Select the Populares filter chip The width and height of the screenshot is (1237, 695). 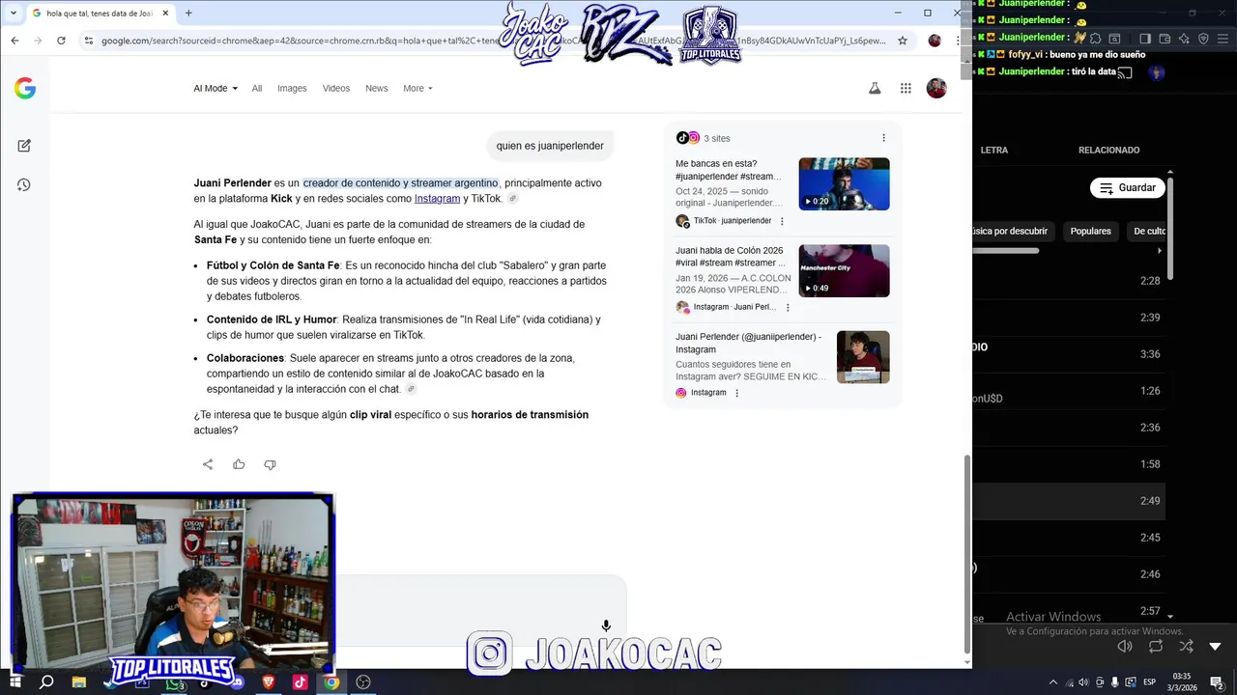(x=1090, y=231)
